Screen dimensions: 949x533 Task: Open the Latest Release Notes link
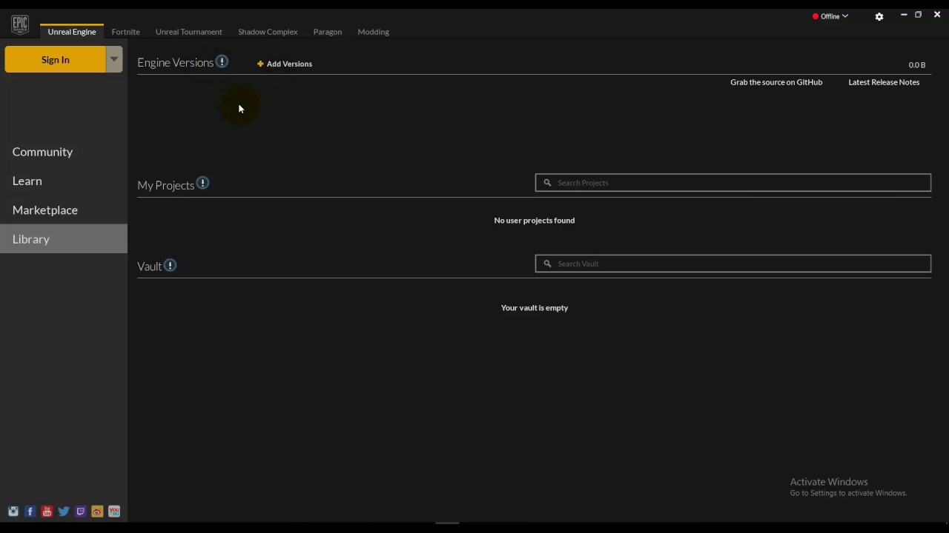(x=884, y=82)
